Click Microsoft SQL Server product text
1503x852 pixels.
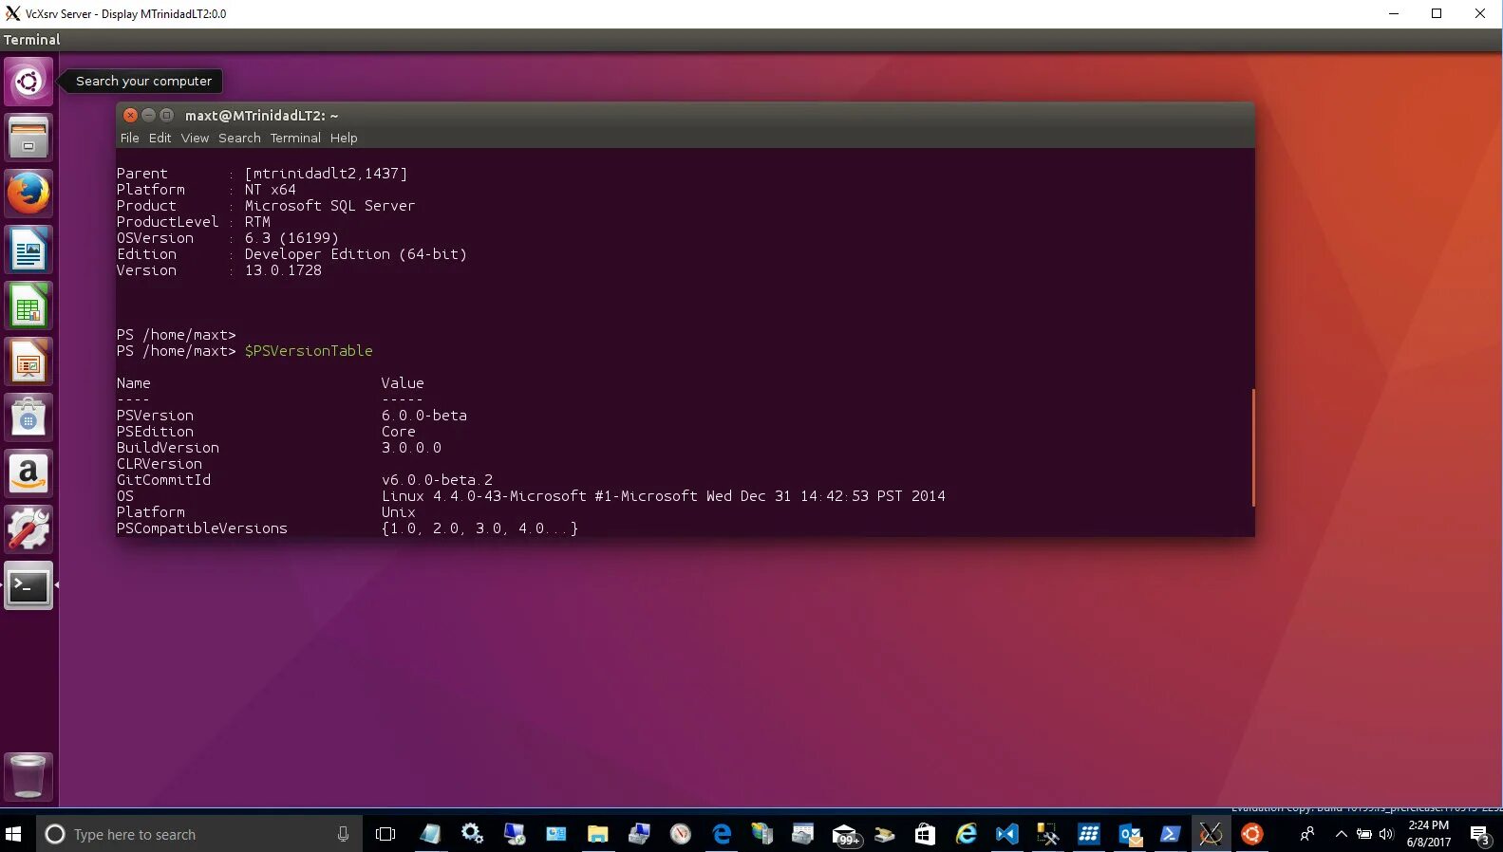click(x=329, y=206)
